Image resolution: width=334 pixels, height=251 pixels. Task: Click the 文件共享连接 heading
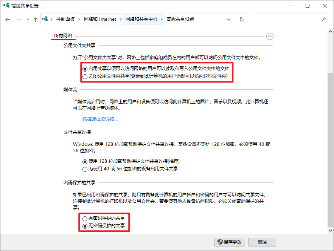77,132
